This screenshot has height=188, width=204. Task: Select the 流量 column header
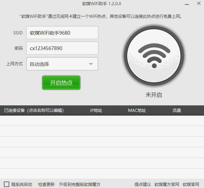pyautogui.click(x=177, y=110)
